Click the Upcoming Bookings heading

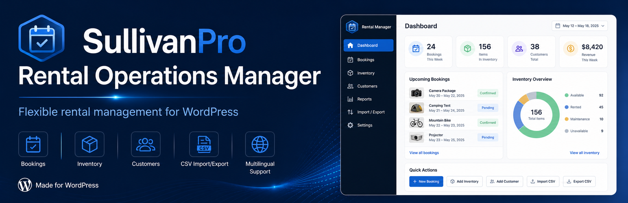[x=430, y=79]
